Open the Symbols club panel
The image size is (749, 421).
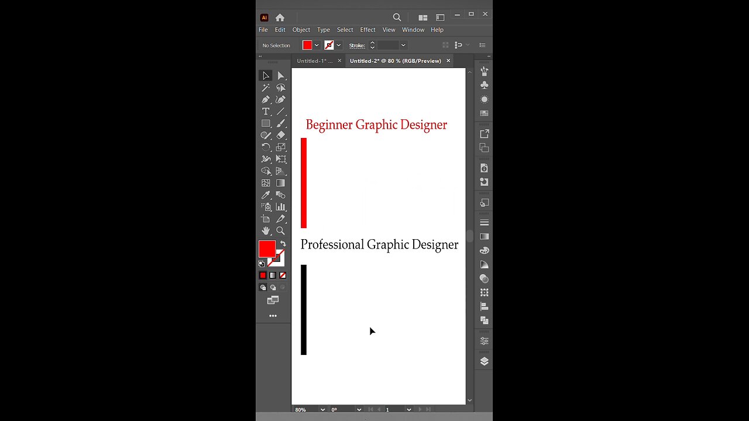pos(484,85)
